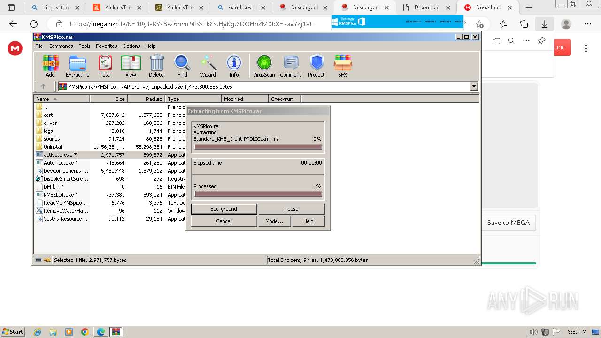The height and width of the screenshot is (338, 601).
Task: Open Edge favorites star-list icon
Action: tap(503, 24)
